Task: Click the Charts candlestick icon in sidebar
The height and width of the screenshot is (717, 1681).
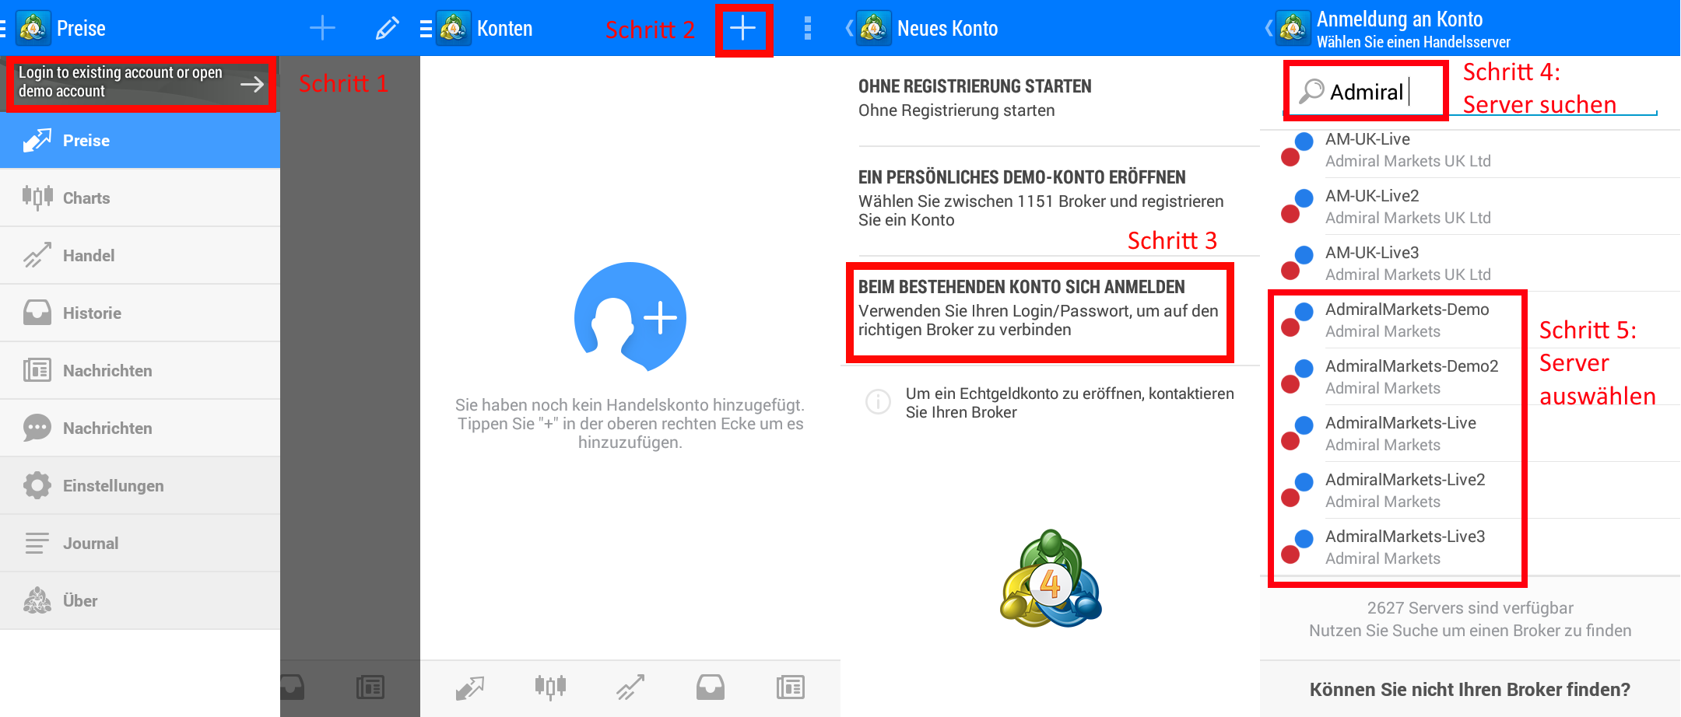Action: tap(37, 198)
